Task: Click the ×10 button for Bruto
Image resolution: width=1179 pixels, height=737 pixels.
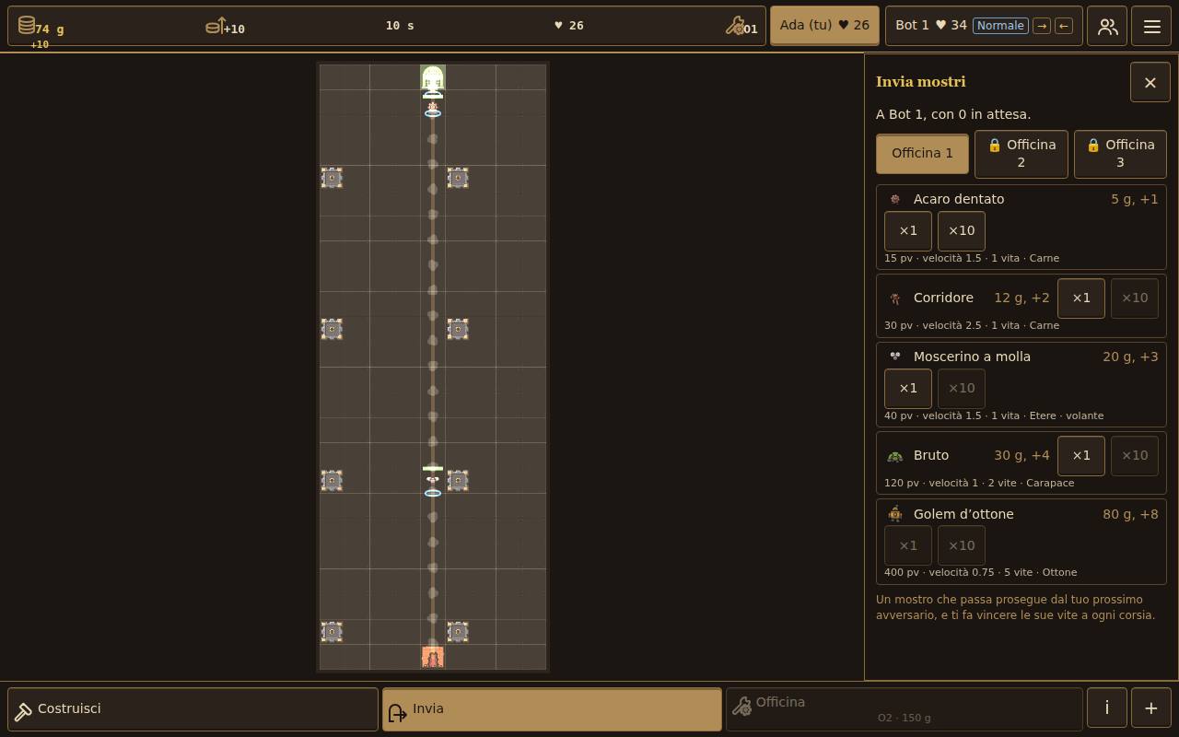Action: [x=1135, y=455]
